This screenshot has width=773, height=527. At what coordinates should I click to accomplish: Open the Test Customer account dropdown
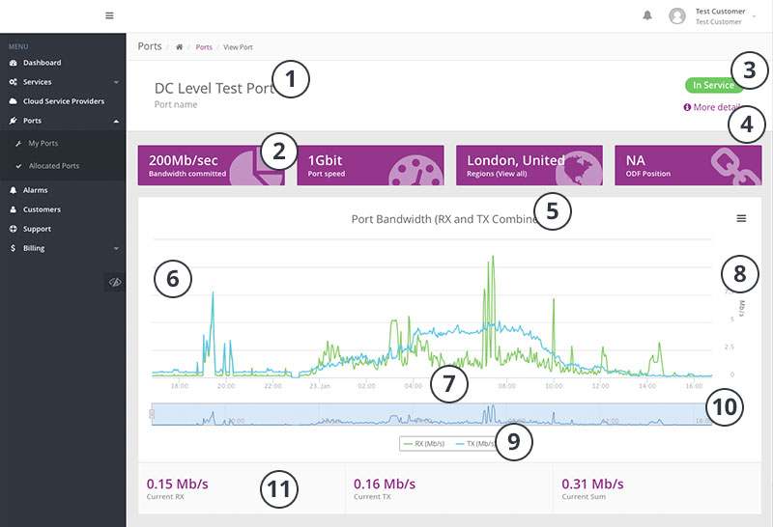[x=725, y=16]
